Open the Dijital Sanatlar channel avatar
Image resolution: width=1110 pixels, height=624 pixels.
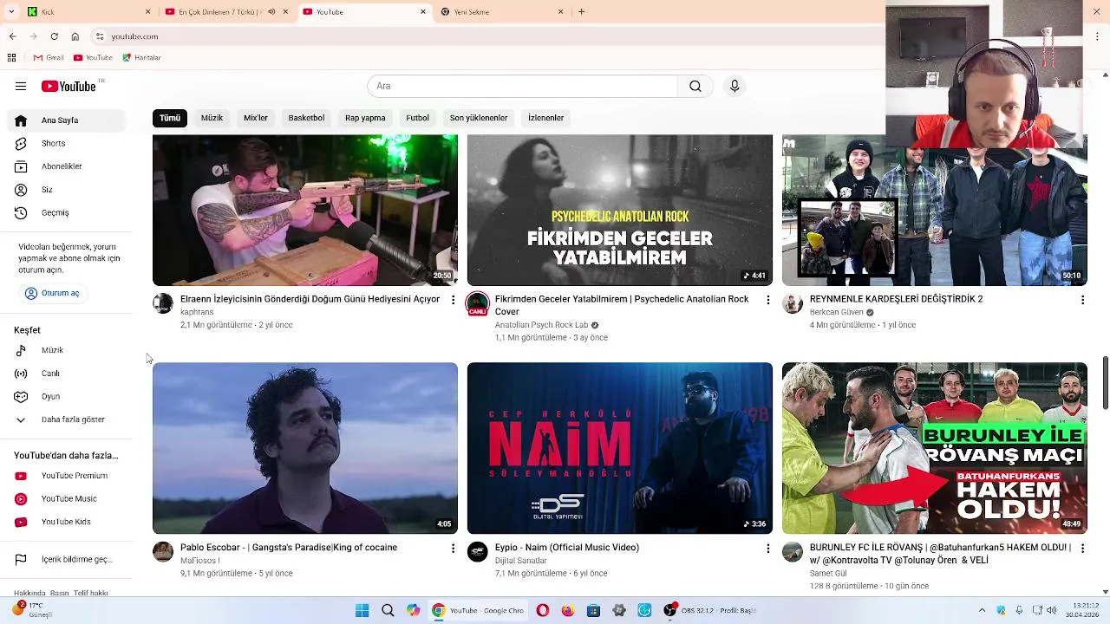[x=478, y=552]
